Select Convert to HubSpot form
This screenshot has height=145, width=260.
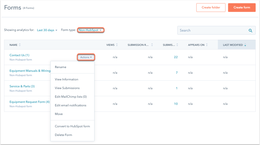(72, 126)
